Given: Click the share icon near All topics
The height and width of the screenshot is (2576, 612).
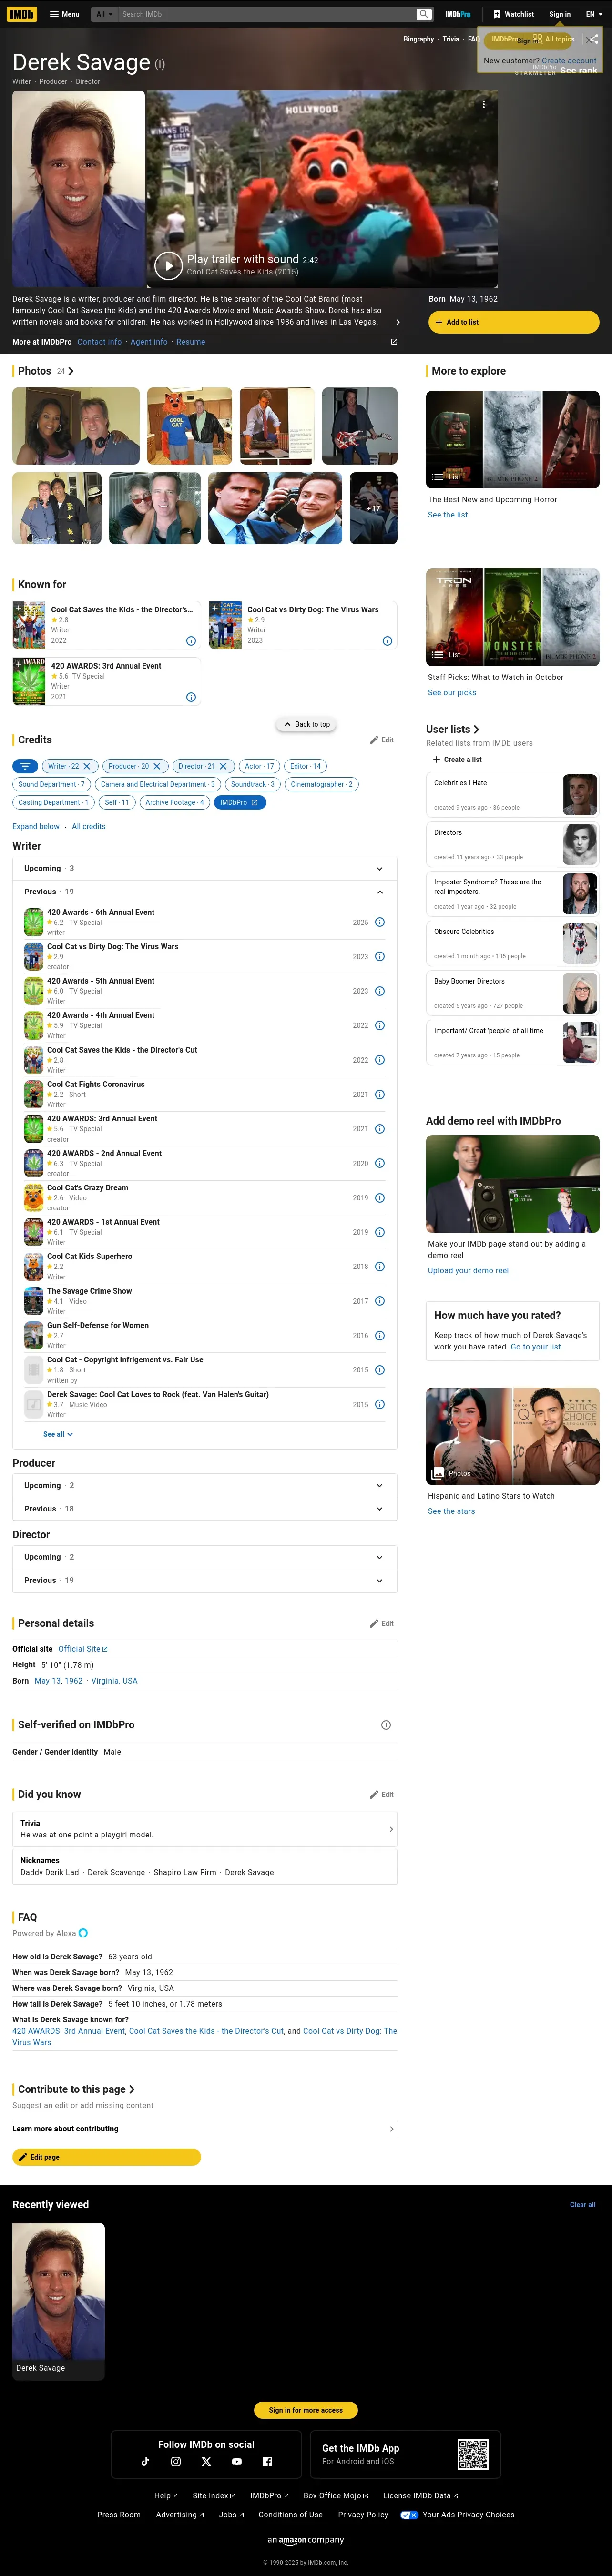Looking at the screenshot, I should click(593, 39).
